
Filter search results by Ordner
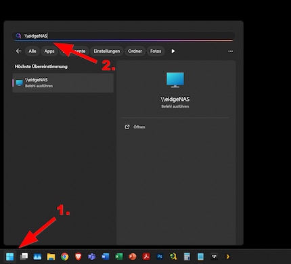[135, 51]
